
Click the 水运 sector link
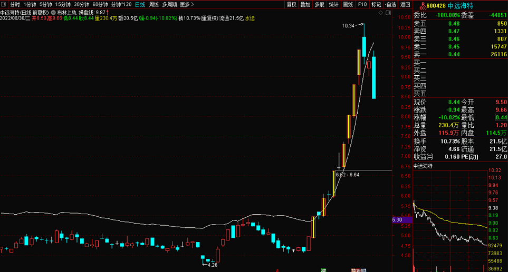250,18
